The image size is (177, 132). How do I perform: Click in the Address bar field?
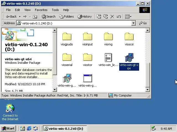74,23
